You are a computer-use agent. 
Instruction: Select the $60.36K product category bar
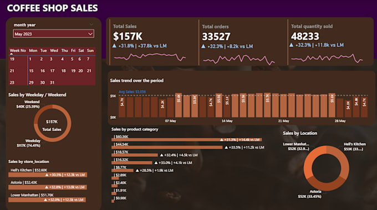tap(187, 140)
